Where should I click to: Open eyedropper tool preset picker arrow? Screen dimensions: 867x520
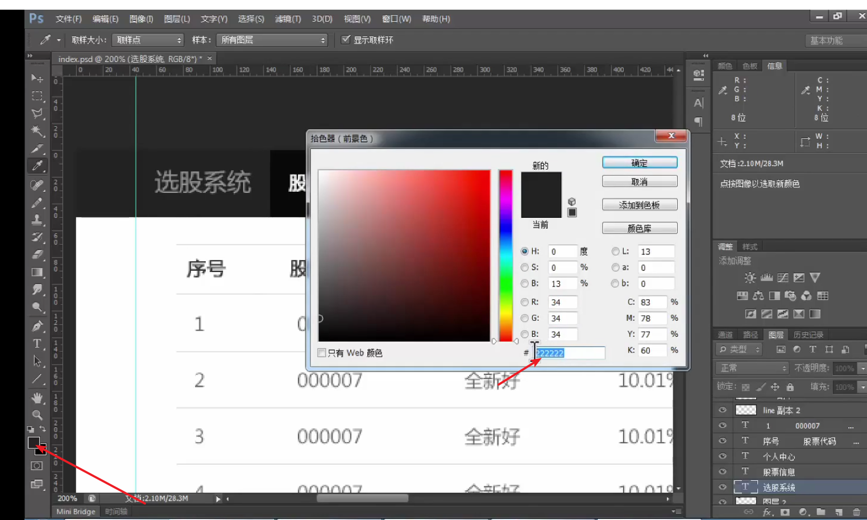point(59,40)
